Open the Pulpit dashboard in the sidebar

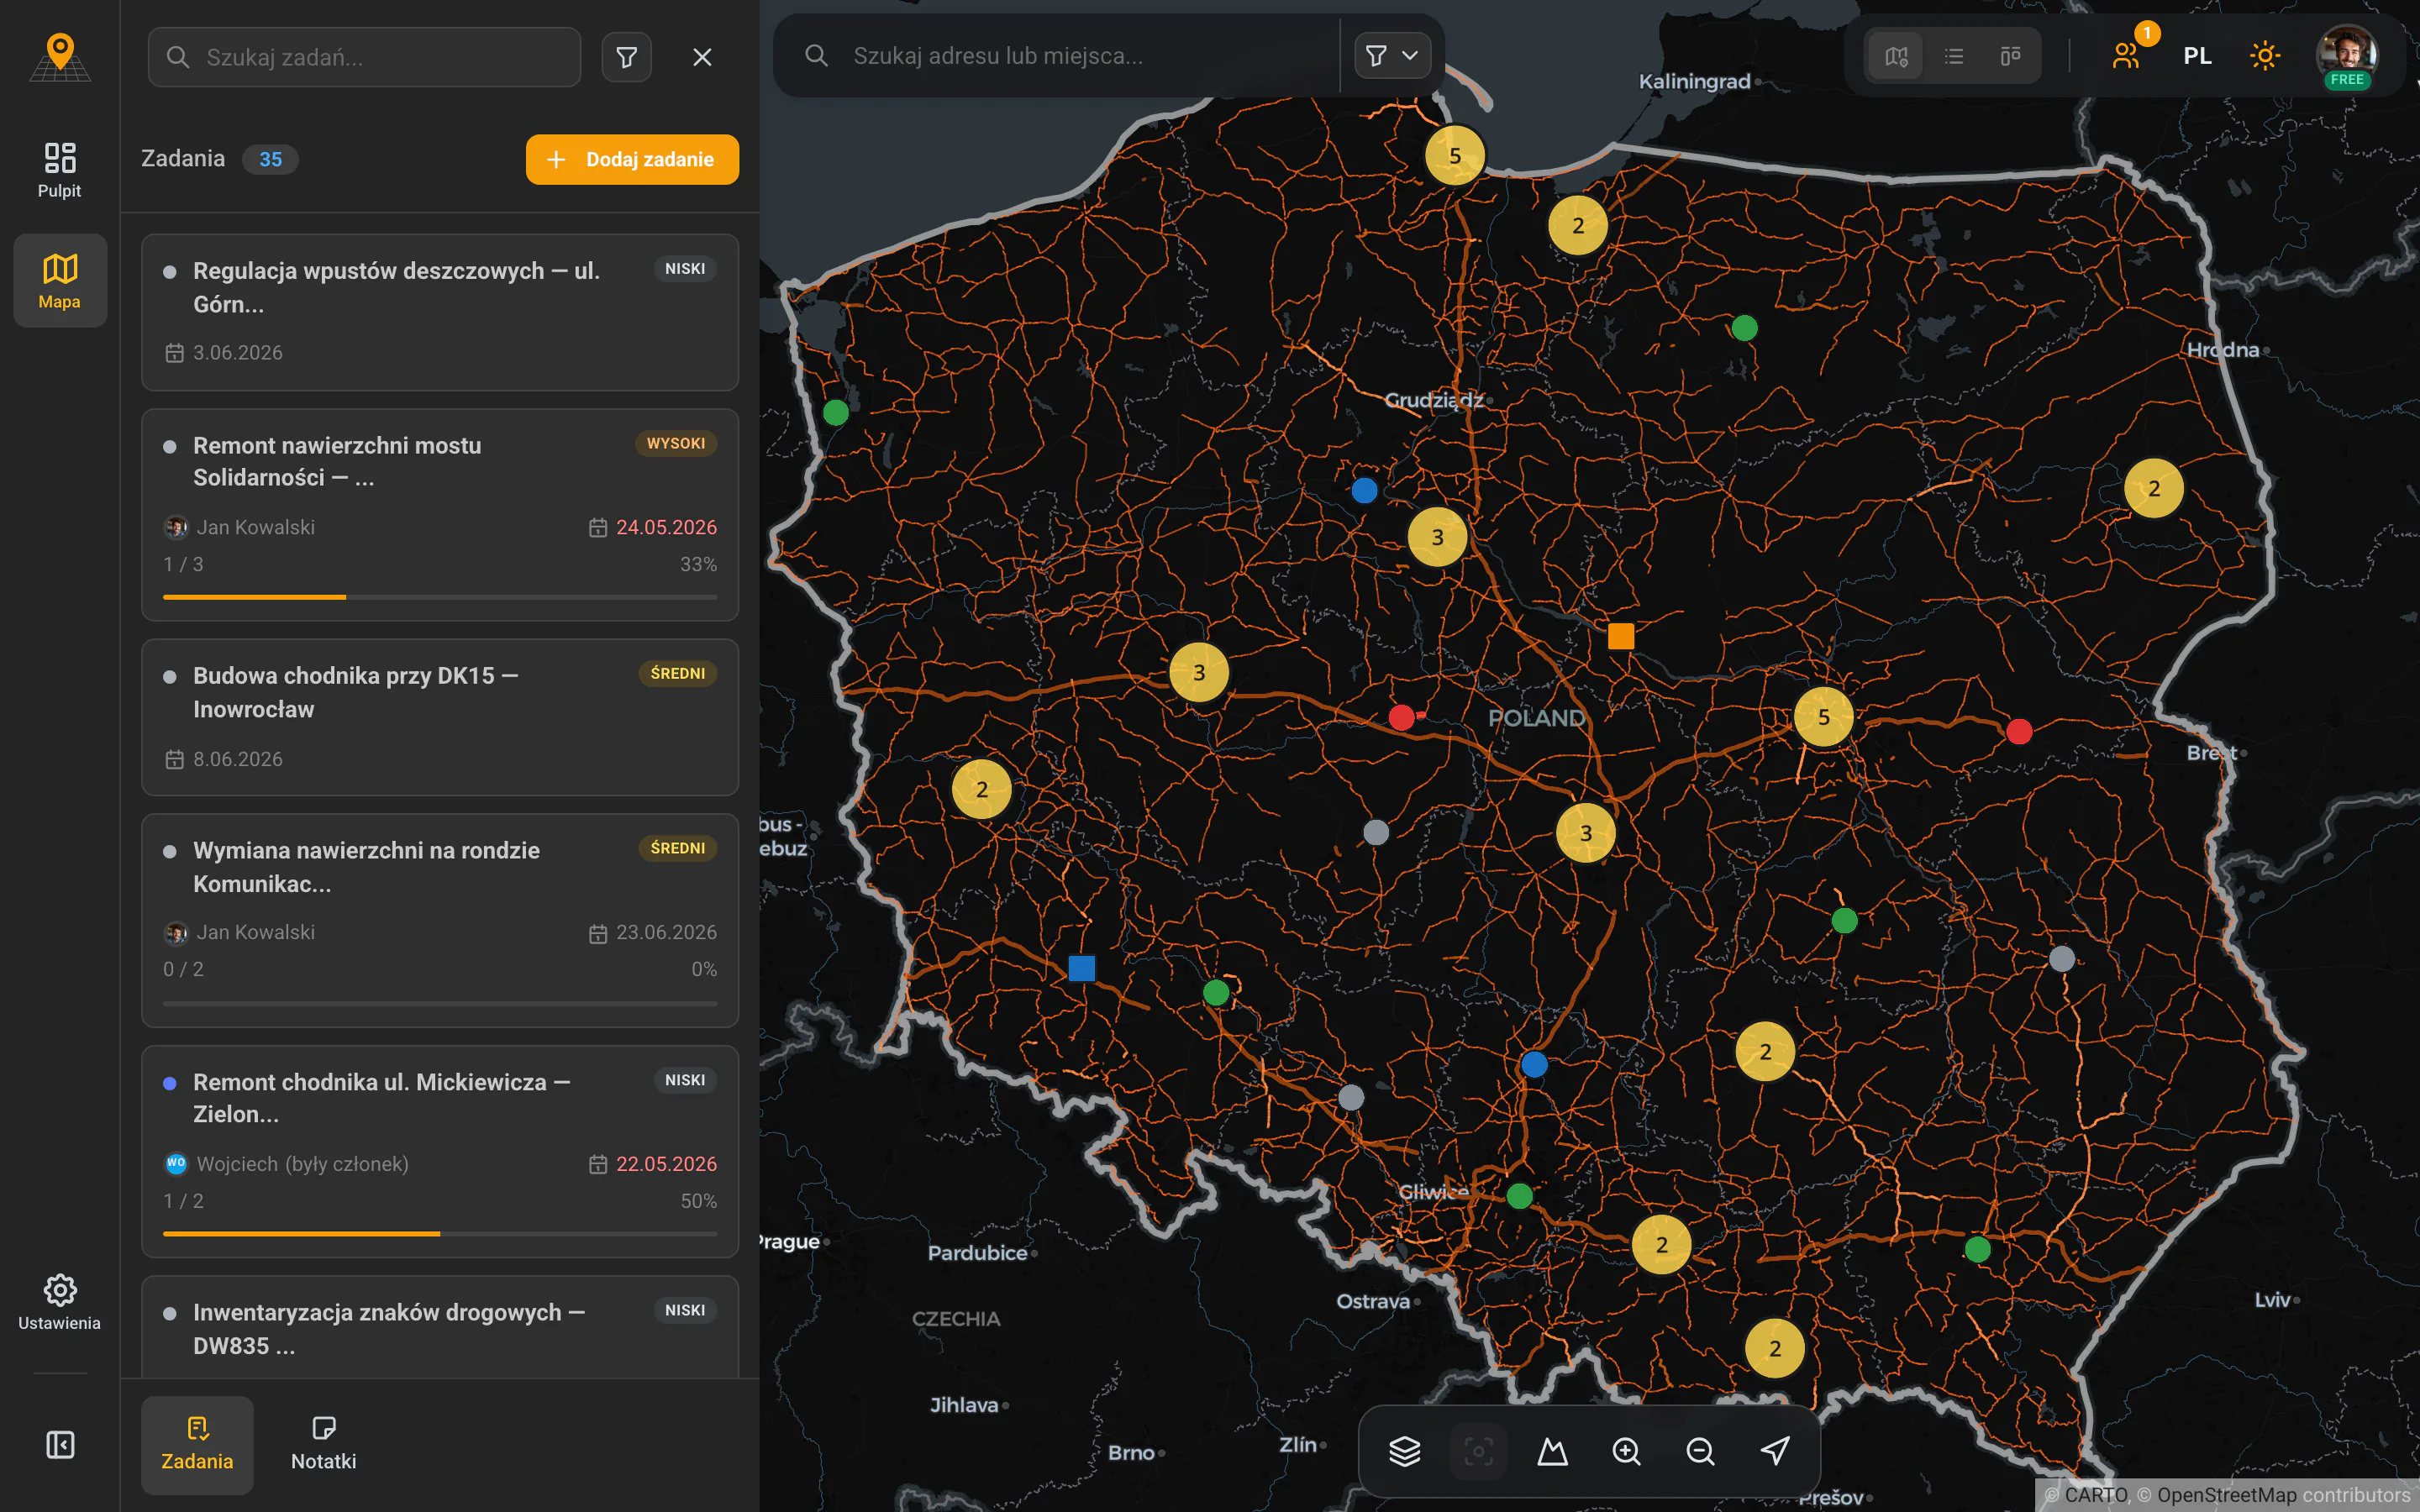coord(60,170)
